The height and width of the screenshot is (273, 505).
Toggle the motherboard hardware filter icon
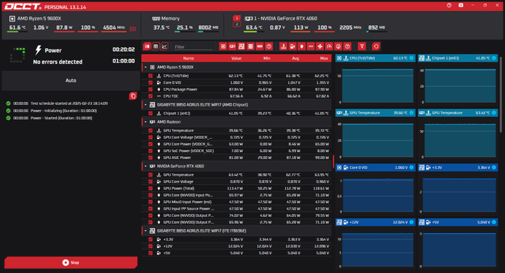click(241, 47)
